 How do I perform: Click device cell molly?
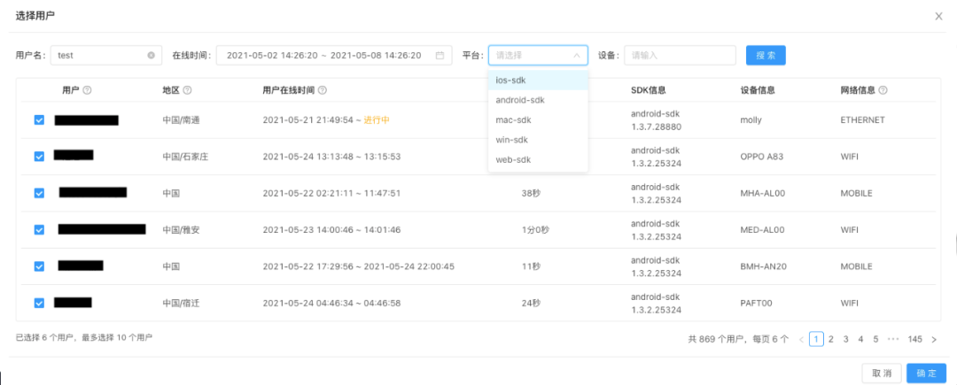(x=751, y=120)
